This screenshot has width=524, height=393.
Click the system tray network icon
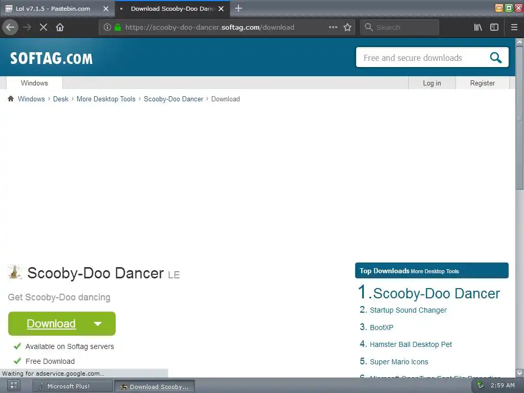pyautogui.click(x=481, y=385)
